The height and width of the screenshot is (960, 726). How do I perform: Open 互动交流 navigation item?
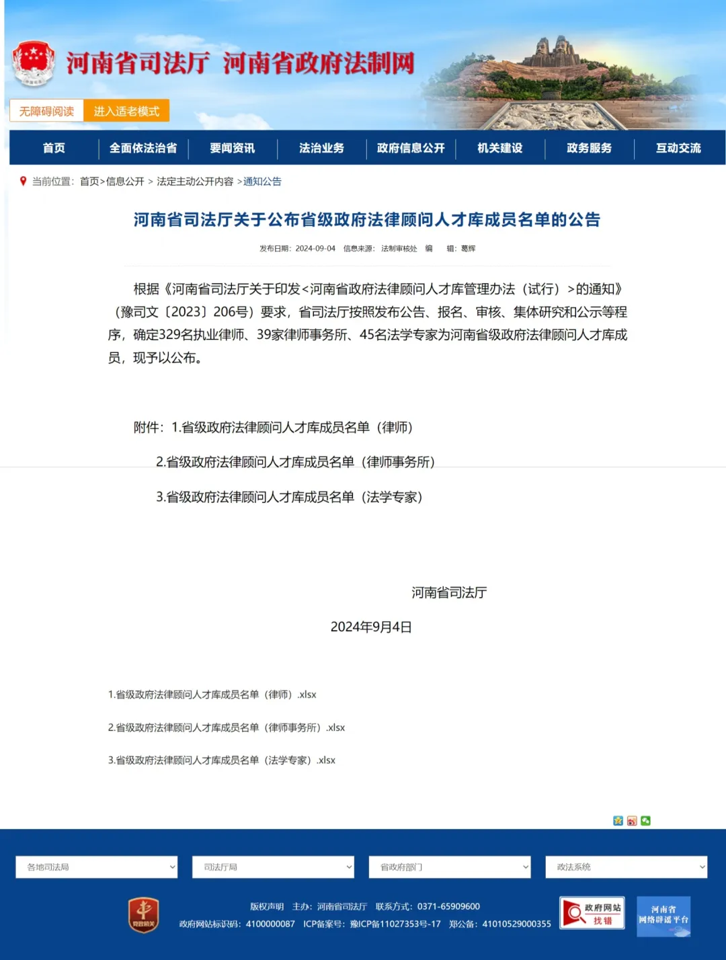[679, 148]
